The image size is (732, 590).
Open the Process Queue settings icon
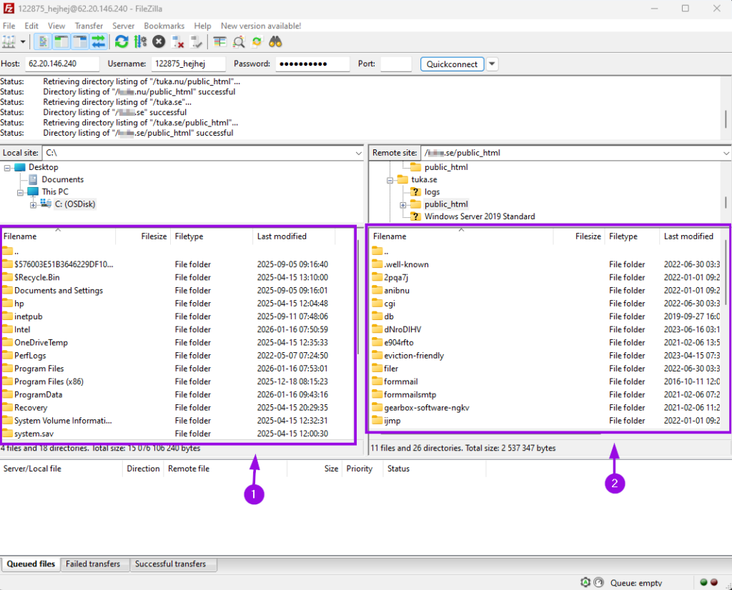click(x=140, y=42)
